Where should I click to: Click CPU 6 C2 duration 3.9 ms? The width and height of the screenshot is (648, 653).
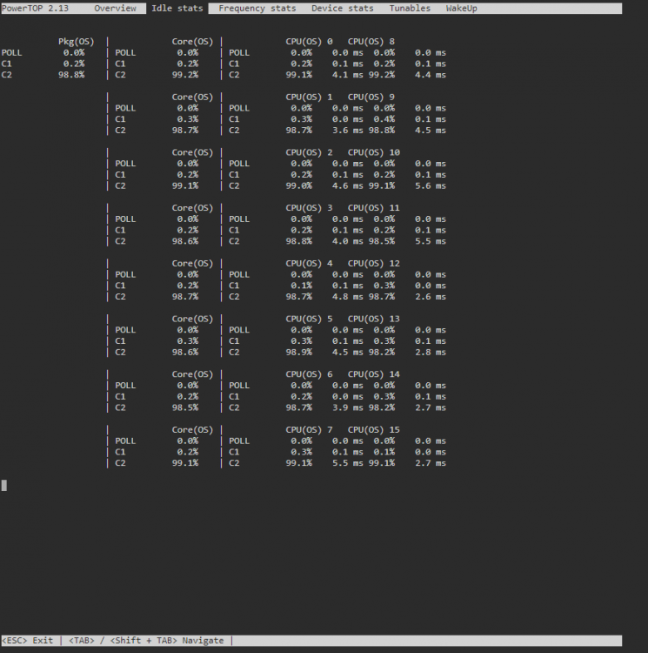[x=348, y=407]
